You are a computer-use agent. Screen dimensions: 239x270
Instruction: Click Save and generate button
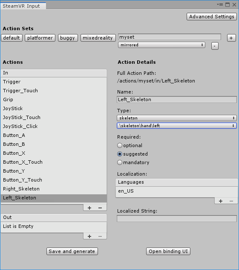coord(72,251)
